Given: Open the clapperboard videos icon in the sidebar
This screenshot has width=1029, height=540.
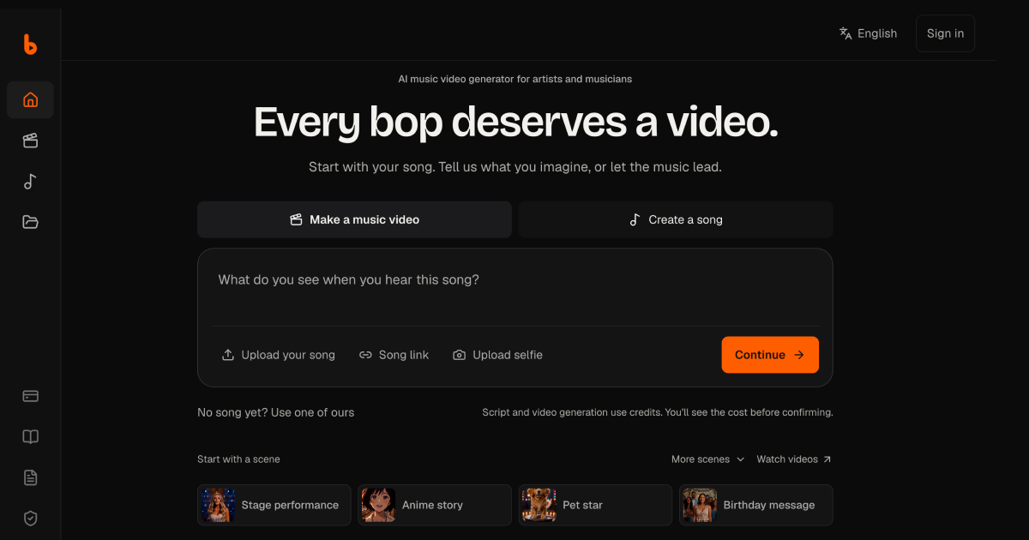Looking at the screenshot, I should [30, 141].
